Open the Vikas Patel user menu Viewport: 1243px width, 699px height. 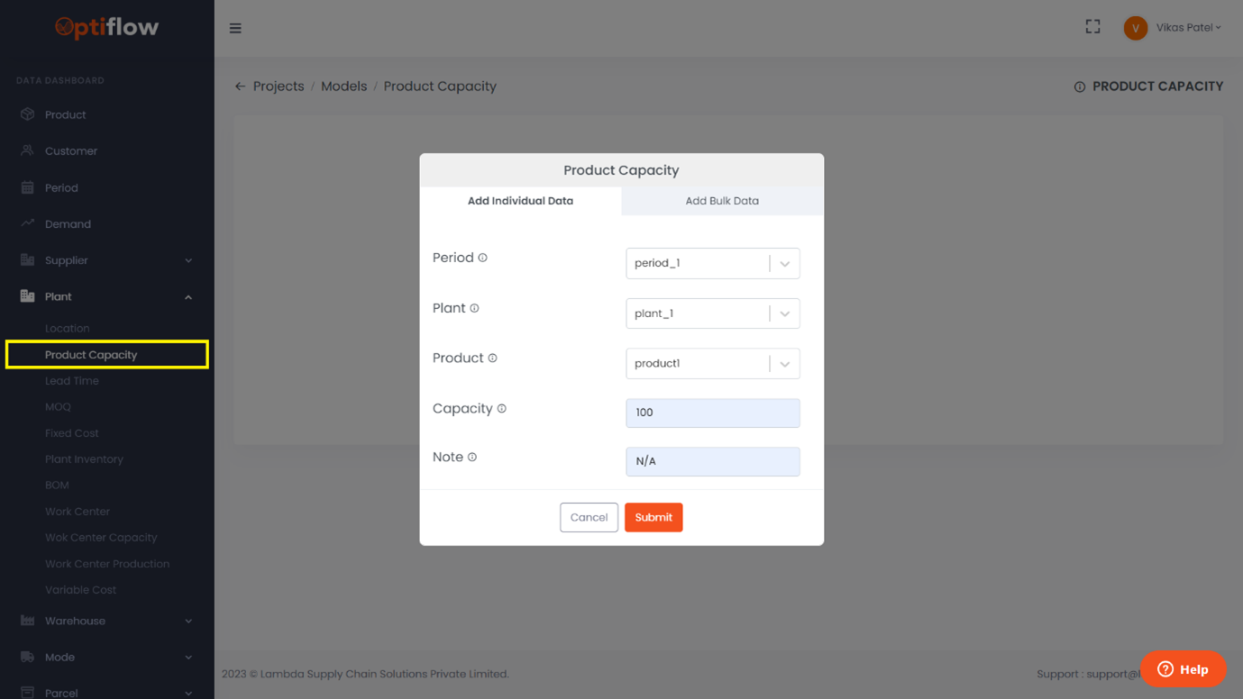(x=1174, y=28)
